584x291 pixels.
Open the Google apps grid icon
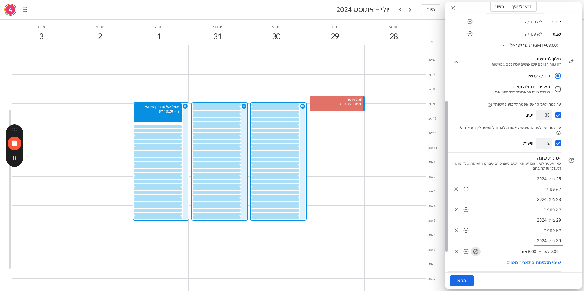pos(25,10)
